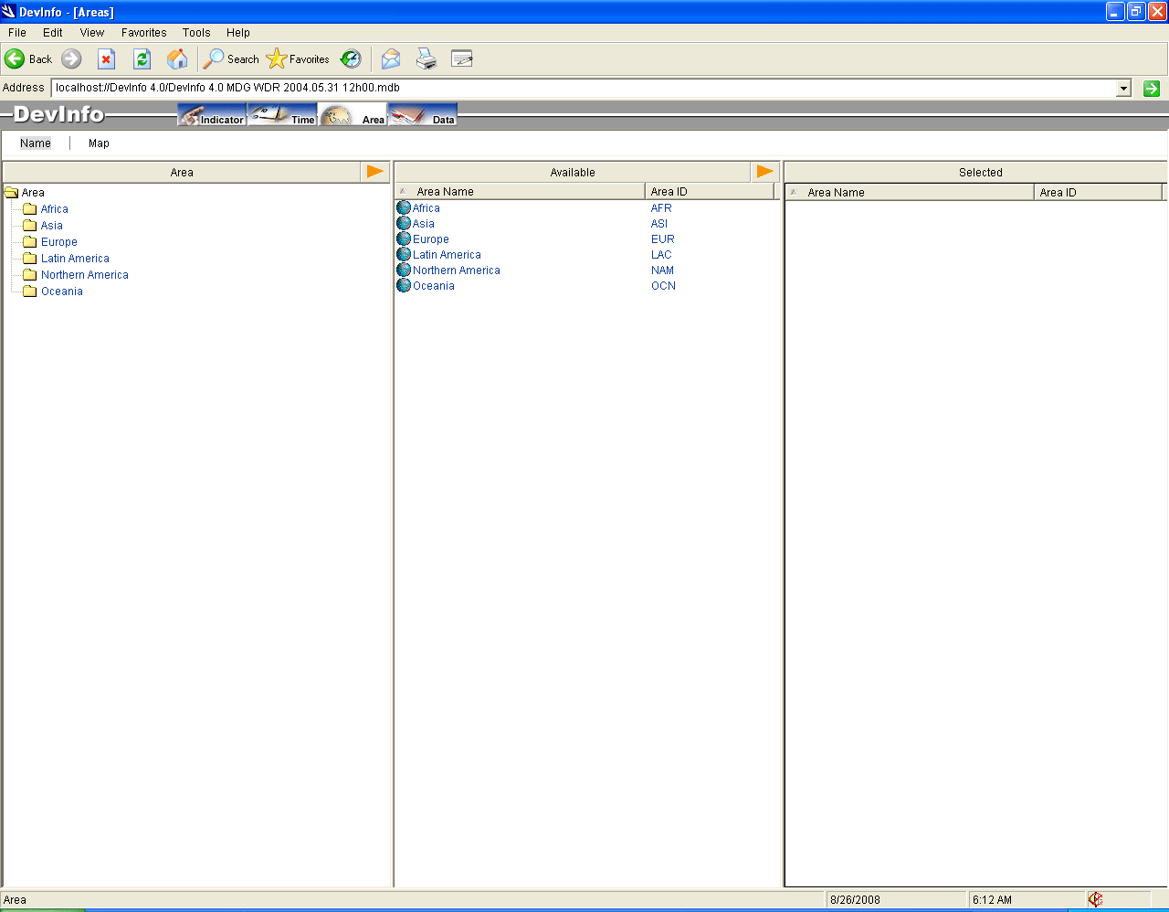Click the Edit note icon in toolbar
Screen dimensions: 1169x912
[462, 59]
